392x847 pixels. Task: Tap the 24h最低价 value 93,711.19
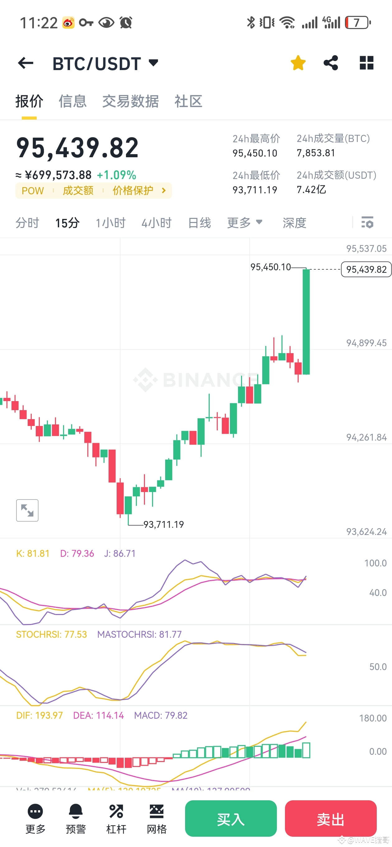pos(255,190)
